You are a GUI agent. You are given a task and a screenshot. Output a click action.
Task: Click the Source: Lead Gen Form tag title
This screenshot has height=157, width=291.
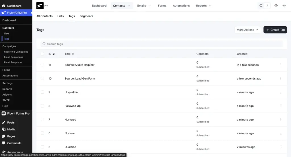pos(80,79)
